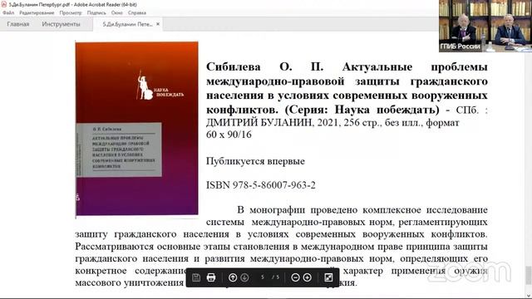Open the Файл menu
Viewport: 532px width, 299px height.
[8, 12]
